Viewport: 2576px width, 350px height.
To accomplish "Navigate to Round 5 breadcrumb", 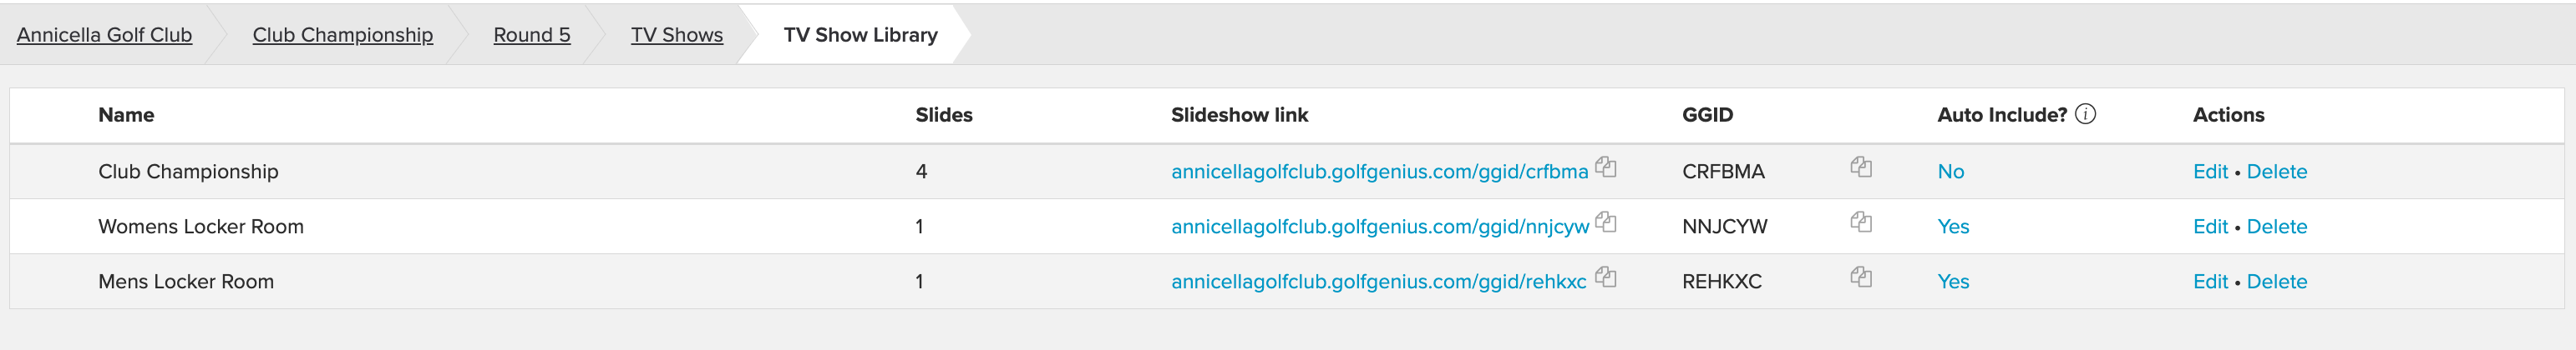I will click(x=532, y=35).
